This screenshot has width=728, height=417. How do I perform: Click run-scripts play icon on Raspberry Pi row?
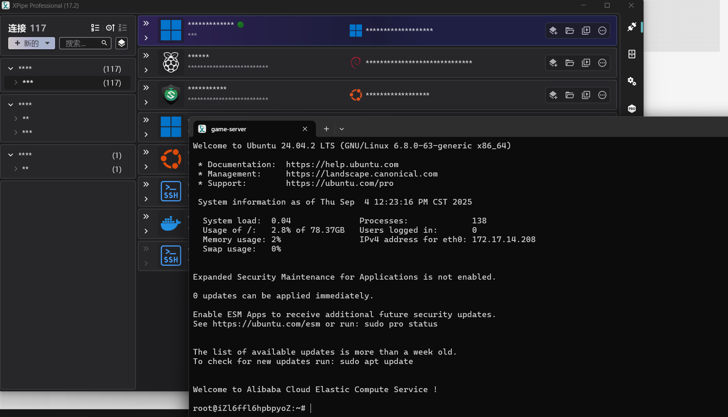pyautogui.click(x=586, y=63)
